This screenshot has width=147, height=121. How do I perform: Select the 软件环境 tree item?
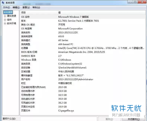11,23
